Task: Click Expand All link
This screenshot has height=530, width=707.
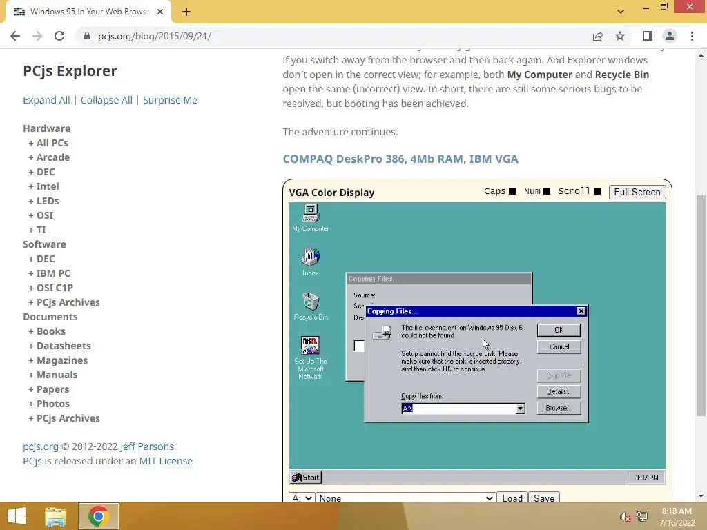Action: point(46,100)
